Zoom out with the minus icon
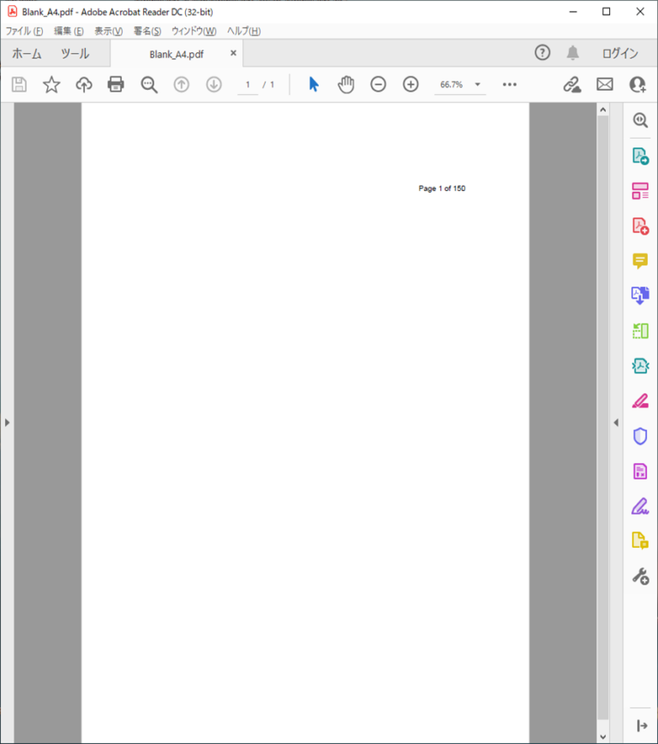 (378, 84)
